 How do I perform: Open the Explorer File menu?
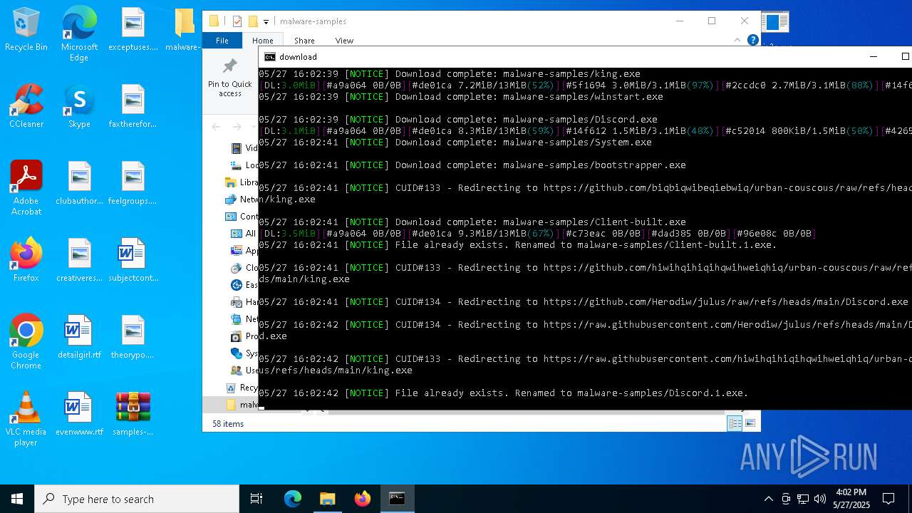(222, 41)
